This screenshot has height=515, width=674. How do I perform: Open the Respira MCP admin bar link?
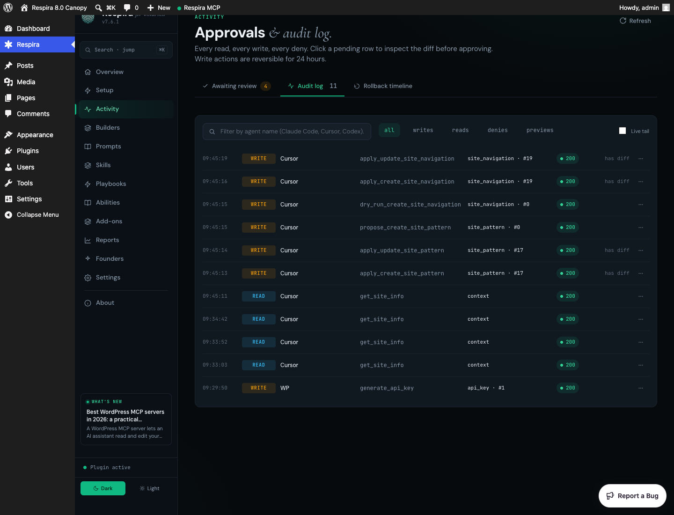tap(198, 7)
